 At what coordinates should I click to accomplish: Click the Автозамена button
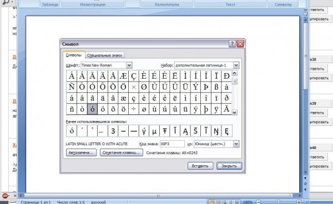coord(81,152)
